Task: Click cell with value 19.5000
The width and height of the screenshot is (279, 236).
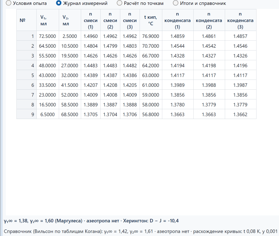Action: 70,56
